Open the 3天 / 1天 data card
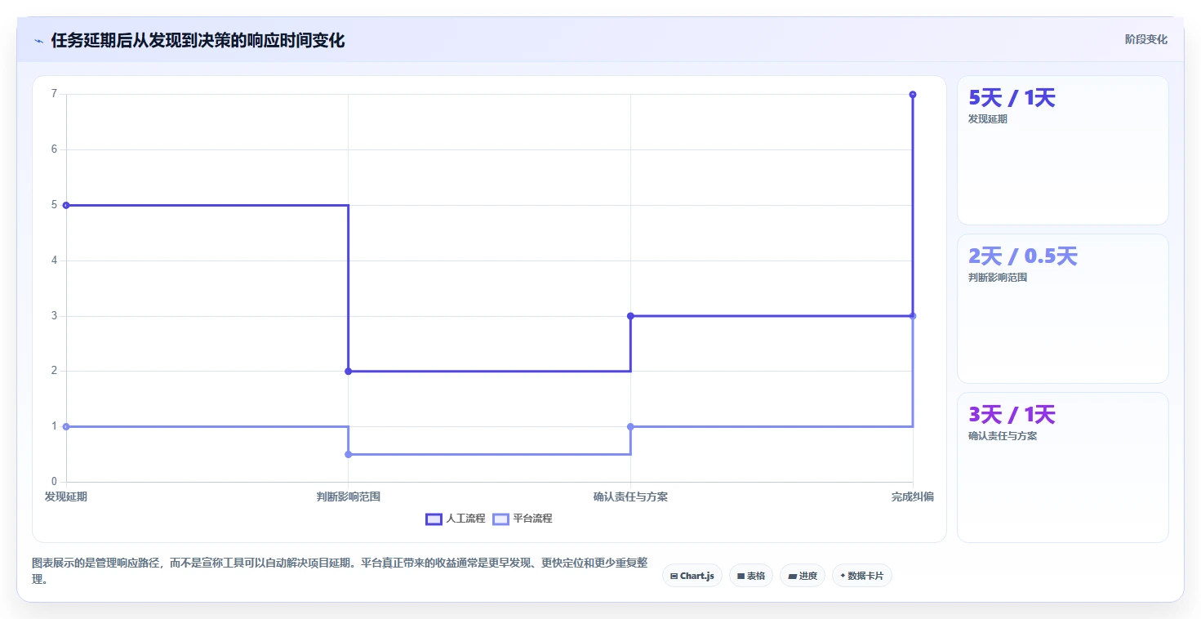Screen dimensions: 1201x619 (x=1062, y=467)
